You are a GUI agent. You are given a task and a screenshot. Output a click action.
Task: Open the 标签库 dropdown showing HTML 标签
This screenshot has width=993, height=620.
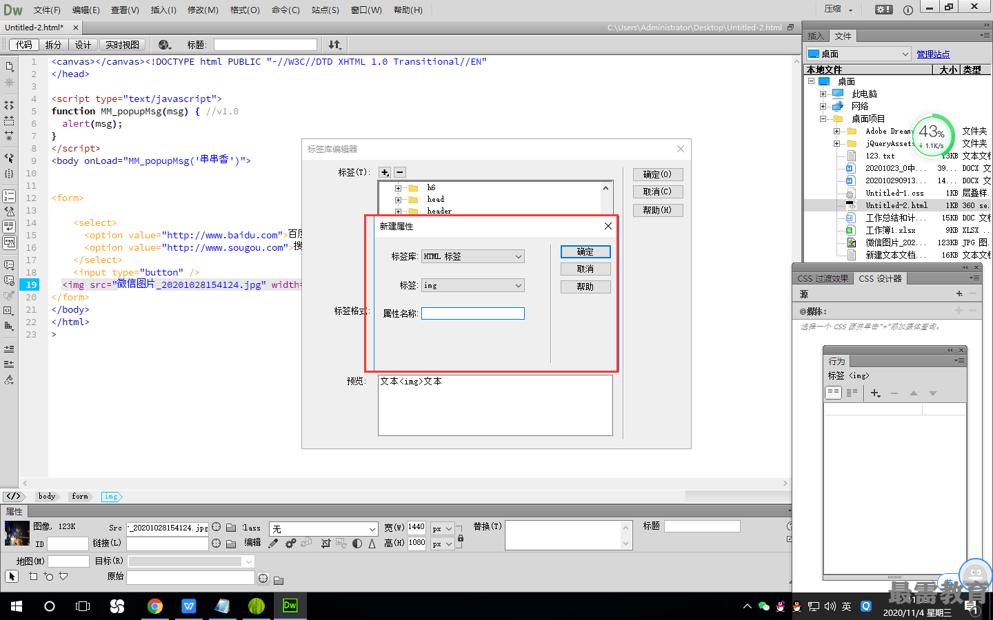pyautogui.click(x=473, y=256)
